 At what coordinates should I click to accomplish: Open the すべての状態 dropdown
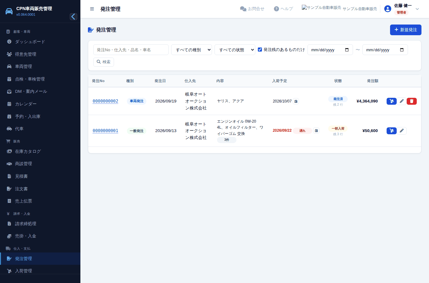point(235,50)
